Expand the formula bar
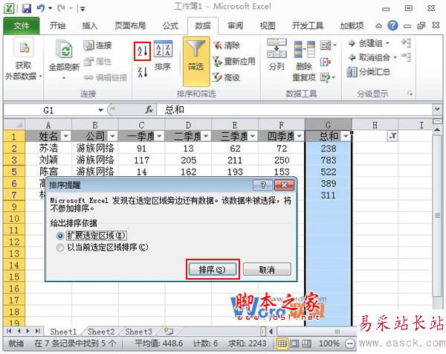The width and height of the screenshot is (446, 354). click(x=437, y=109)
